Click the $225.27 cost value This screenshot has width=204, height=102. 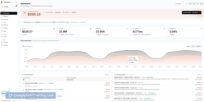27,31
